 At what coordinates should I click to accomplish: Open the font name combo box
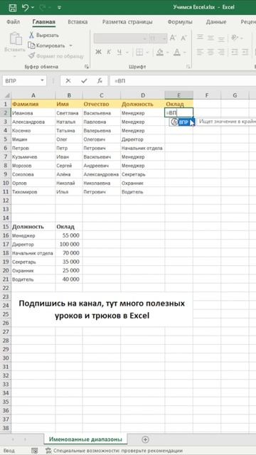121,38
